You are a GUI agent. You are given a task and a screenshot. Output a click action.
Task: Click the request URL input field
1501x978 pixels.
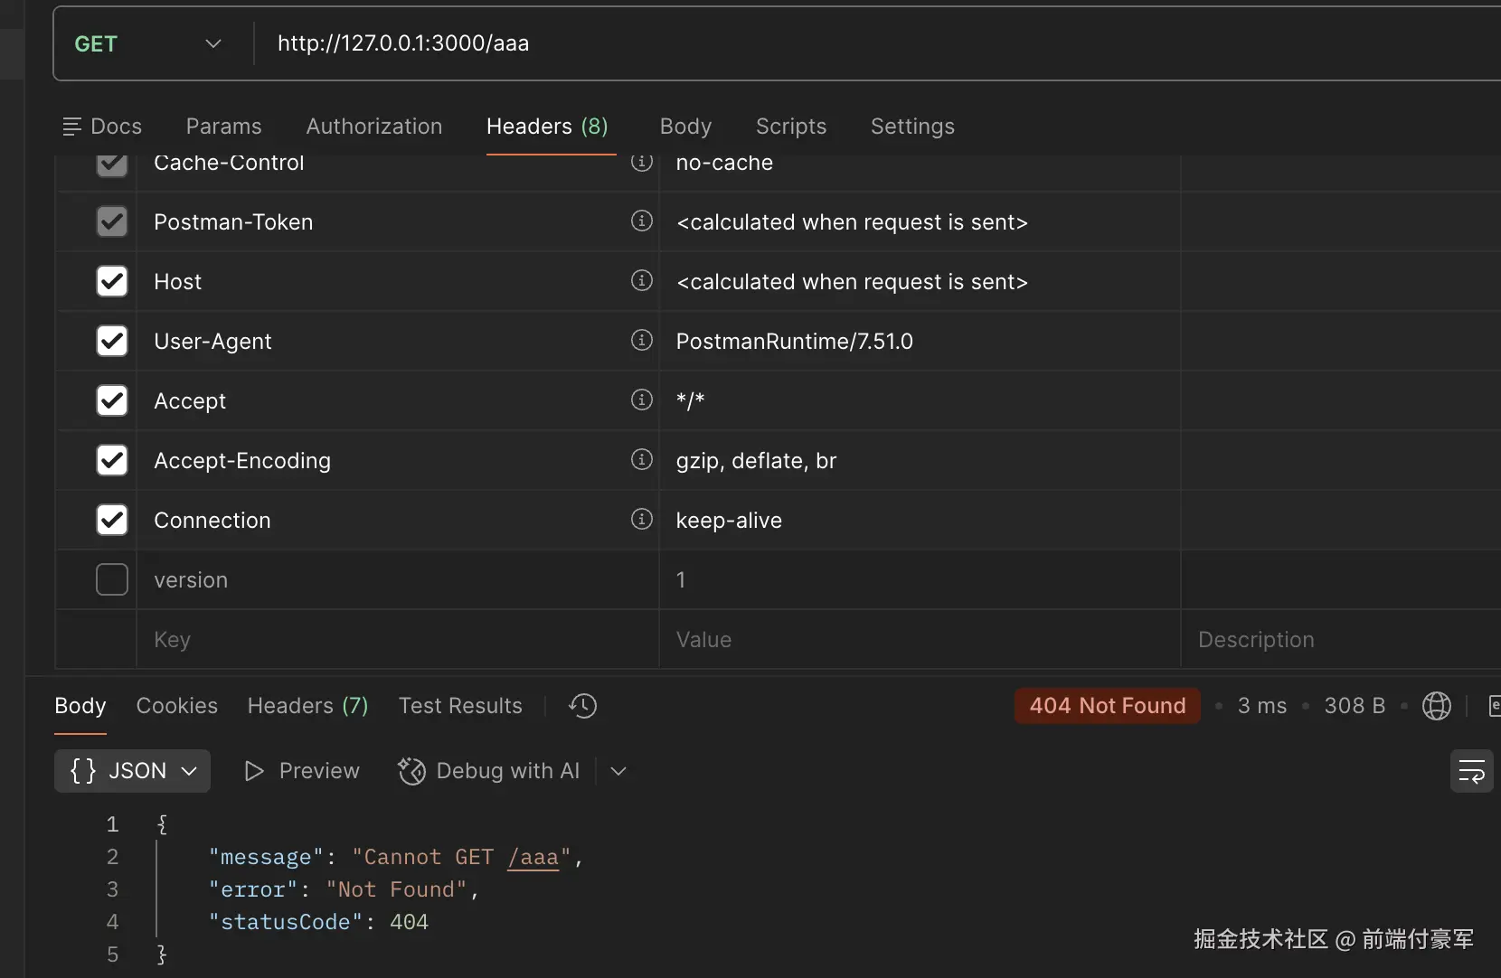814,43
